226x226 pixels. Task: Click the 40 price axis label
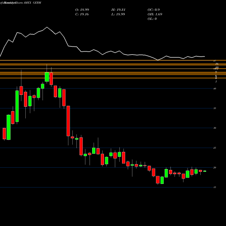point(215,89)
